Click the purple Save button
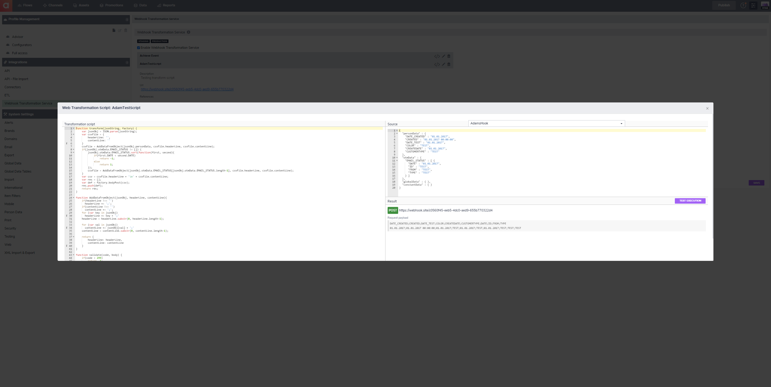Viewport: 771px width, 387px height. [x=756, y=183]
